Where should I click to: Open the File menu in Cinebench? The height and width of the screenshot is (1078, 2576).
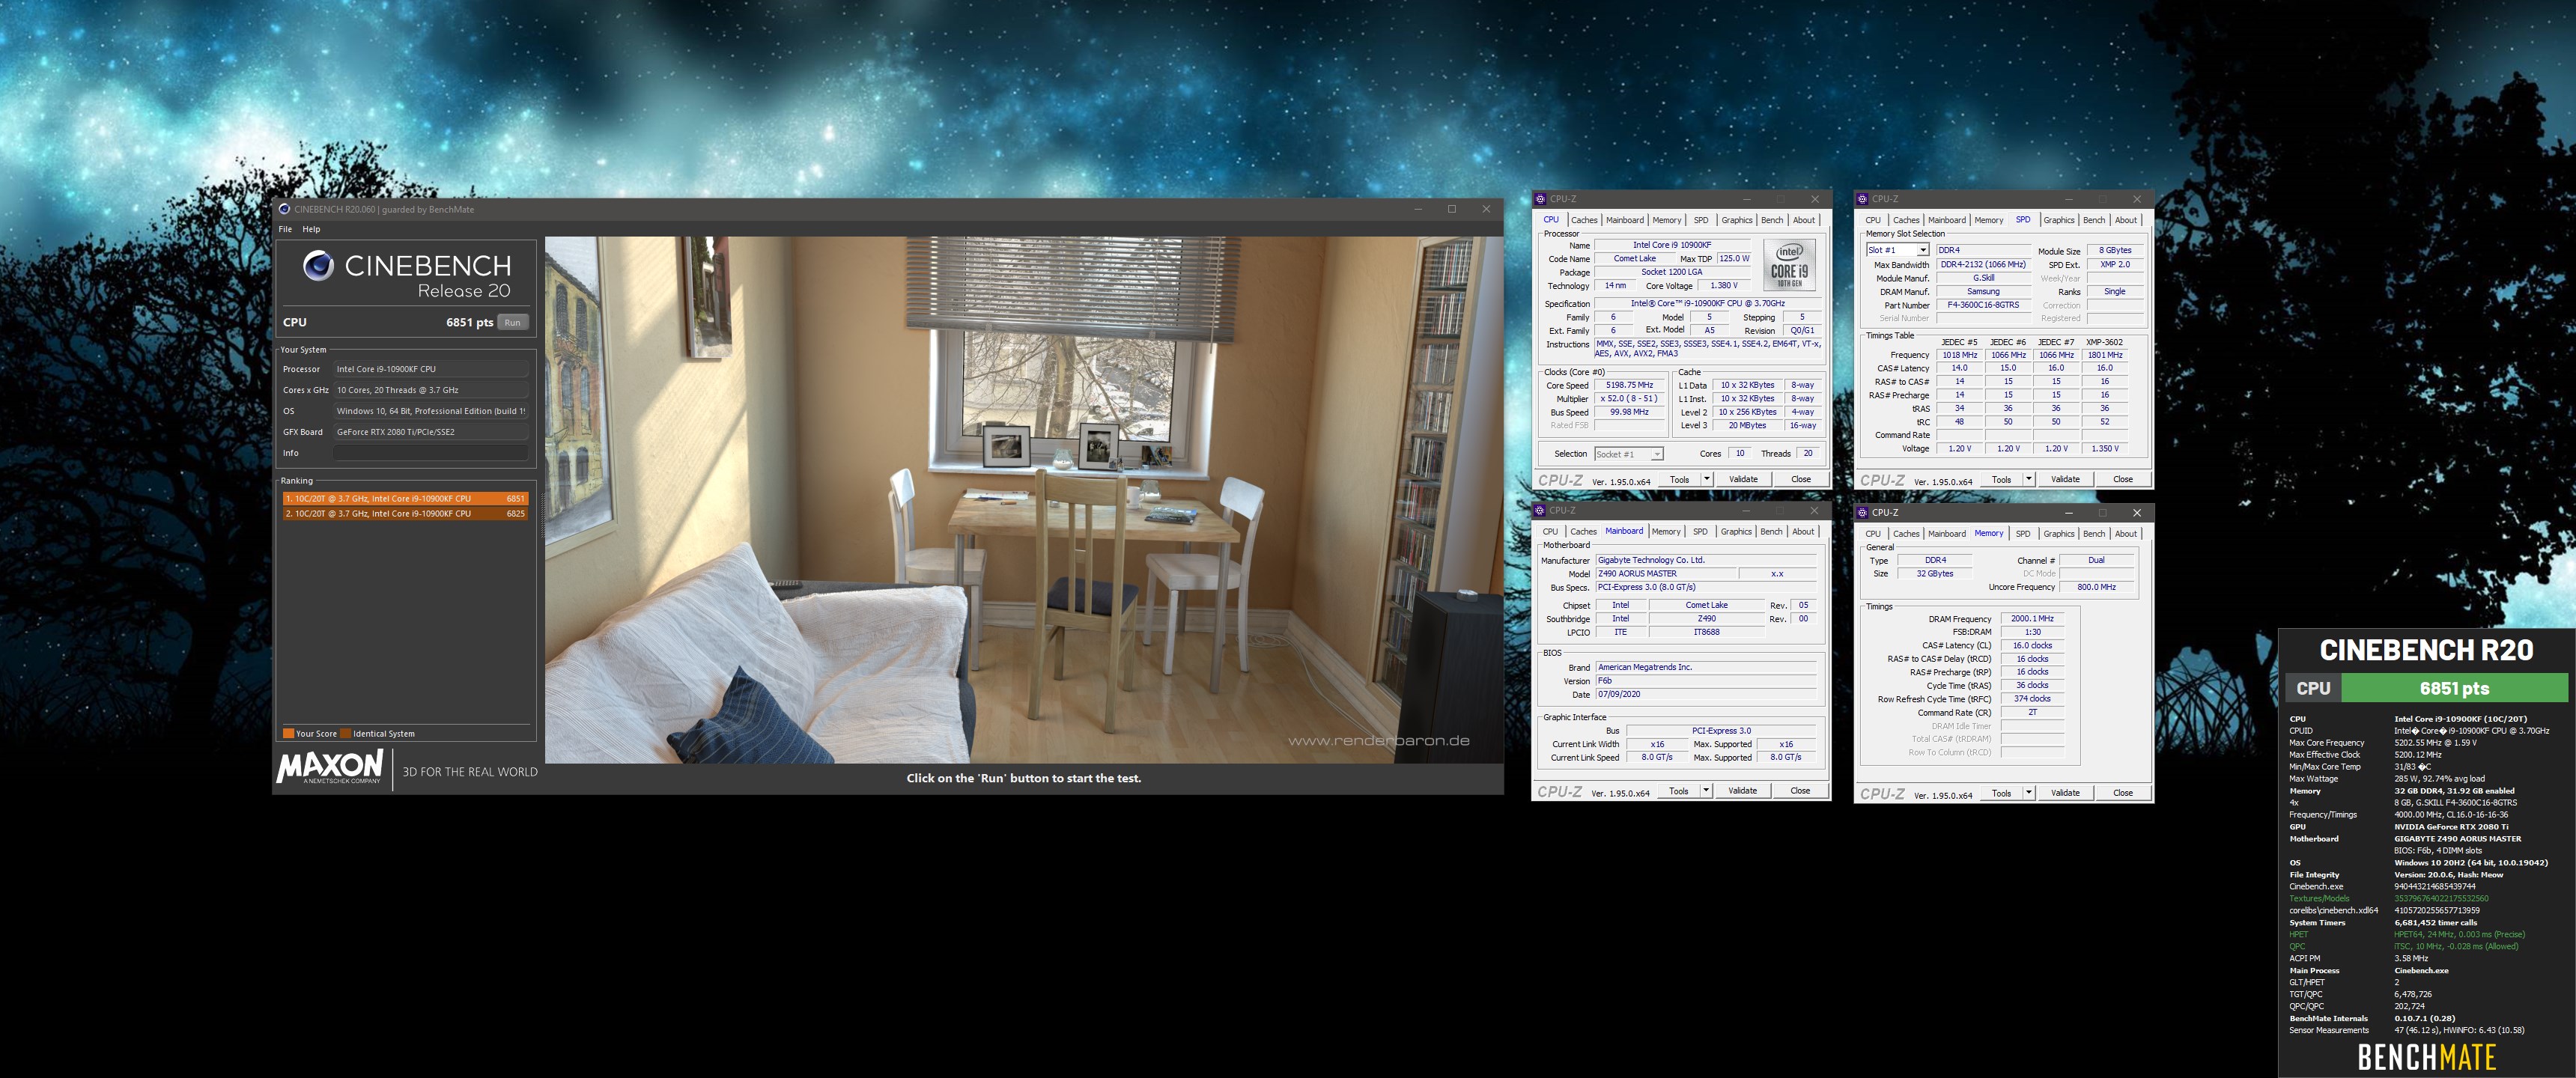coord(285,229)
